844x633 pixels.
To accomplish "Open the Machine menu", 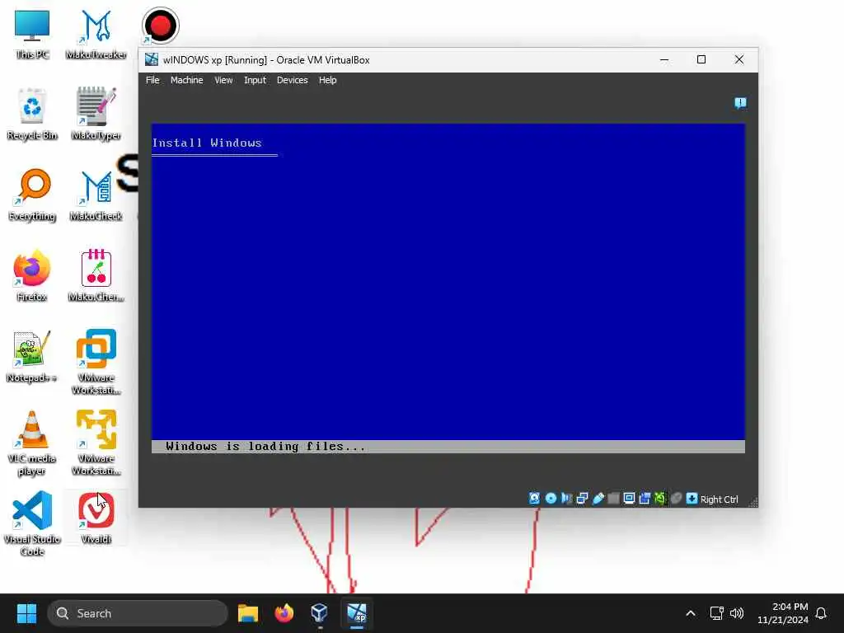I will coord(187,80).
